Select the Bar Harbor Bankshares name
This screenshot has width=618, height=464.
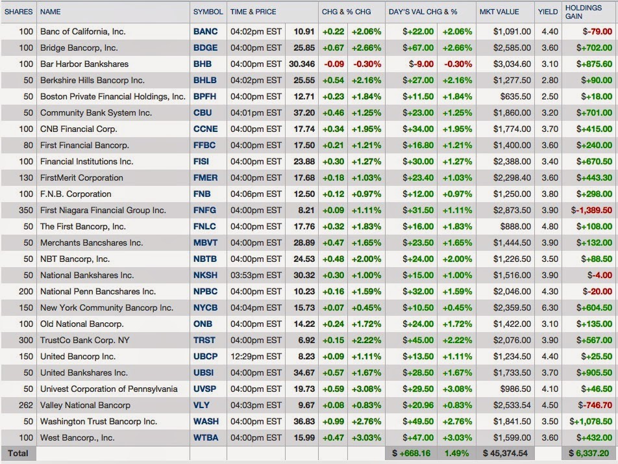pos(84,64)
